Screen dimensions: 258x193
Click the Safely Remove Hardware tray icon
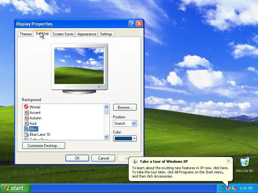[222, 188]
